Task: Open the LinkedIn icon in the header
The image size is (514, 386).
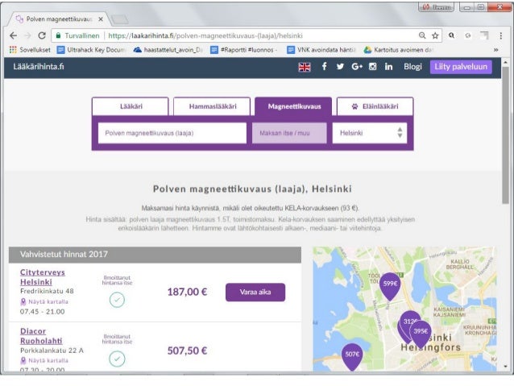Action: click(x=388, y=67)
